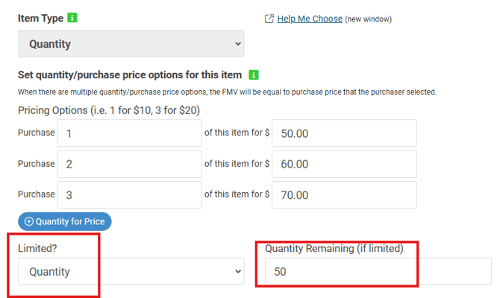Click the arrow on the Limited? select box
The image size is (500, 298).
point(238,272)
